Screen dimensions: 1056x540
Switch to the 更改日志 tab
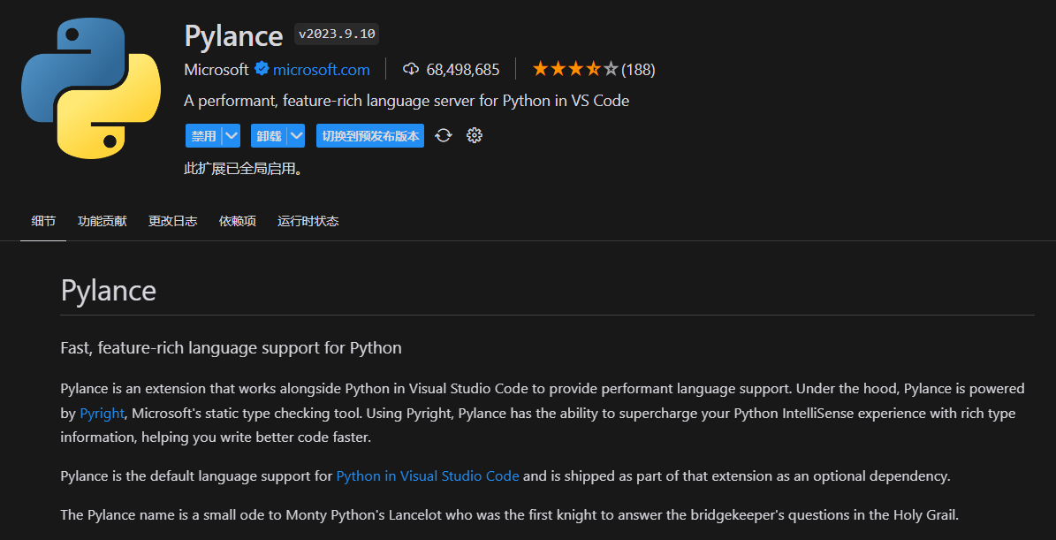173,221
